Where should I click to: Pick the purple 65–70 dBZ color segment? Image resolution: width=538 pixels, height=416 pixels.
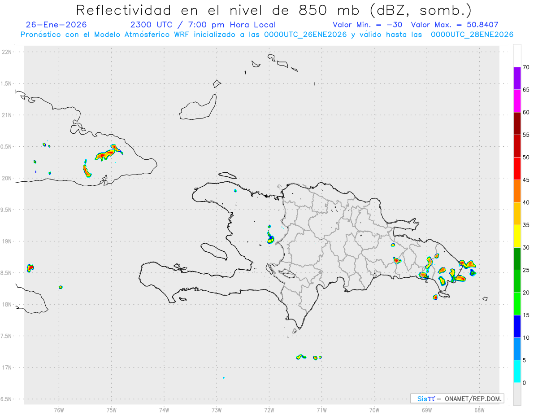coord(517,79)
